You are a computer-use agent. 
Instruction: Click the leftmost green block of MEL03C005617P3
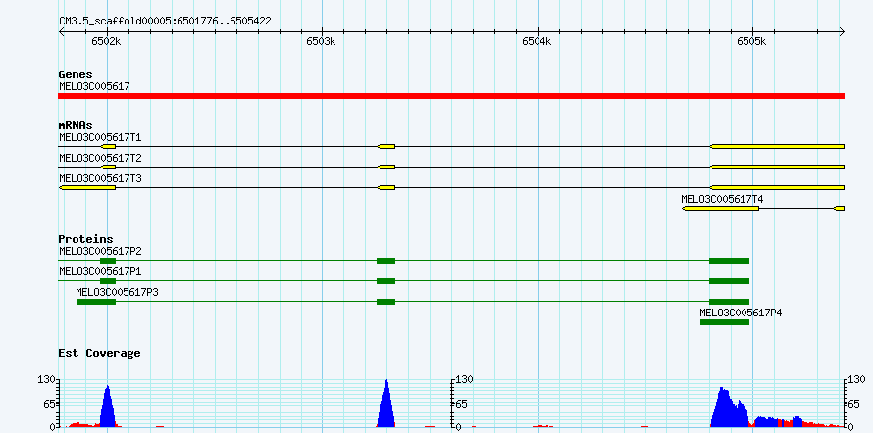click(x=96, y=302)
